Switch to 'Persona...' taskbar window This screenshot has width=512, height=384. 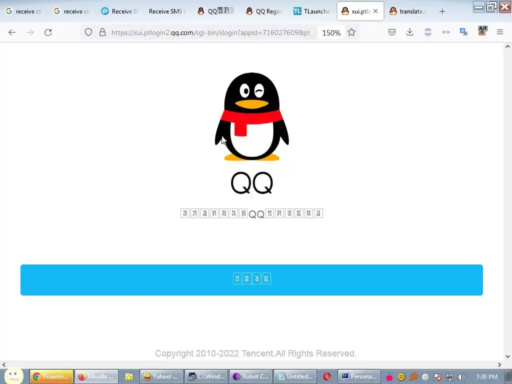click(359, 376)
